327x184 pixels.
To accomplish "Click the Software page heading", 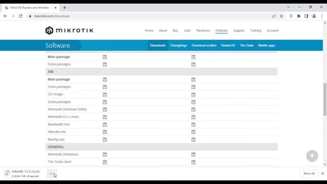I will pyautogui.click(x=58, y=45).
